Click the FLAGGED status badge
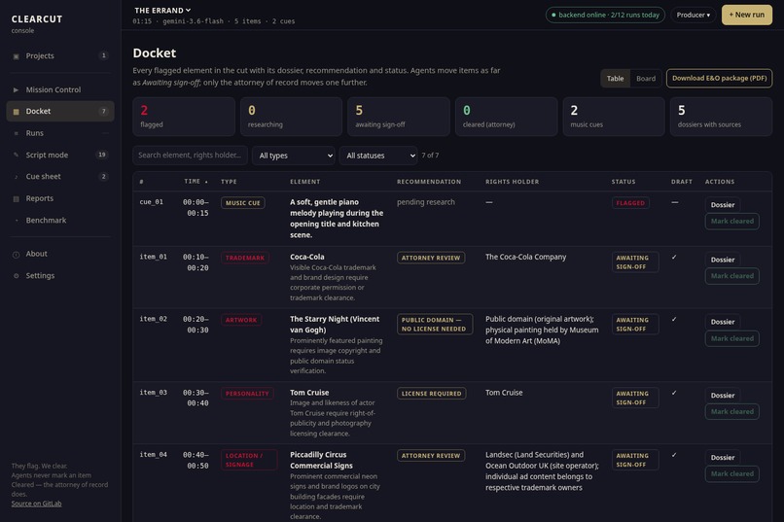This screenshot has height=522, width=784. (630, 203)
